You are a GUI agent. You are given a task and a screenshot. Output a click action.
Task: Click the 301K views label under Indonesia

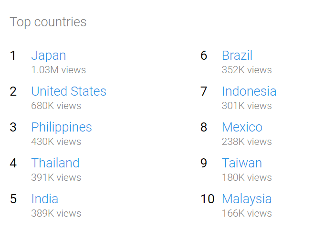tap(247, 106)
